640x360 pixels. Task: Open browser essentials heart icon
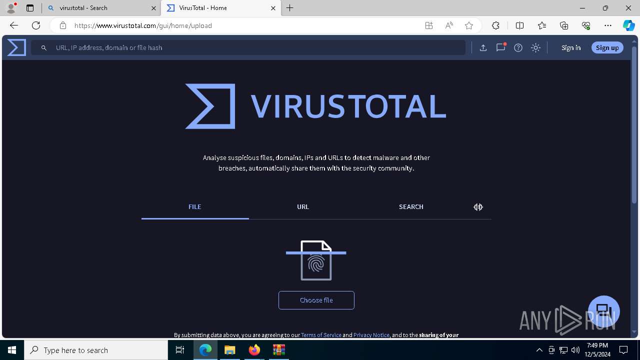click(x=586, y=25)
